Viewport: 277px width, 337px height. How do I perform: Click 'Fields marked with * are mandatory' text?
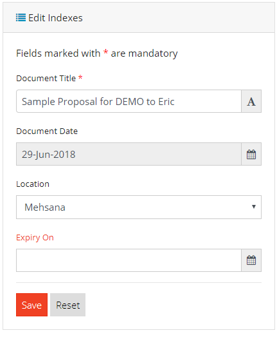(x=97, y=53)
